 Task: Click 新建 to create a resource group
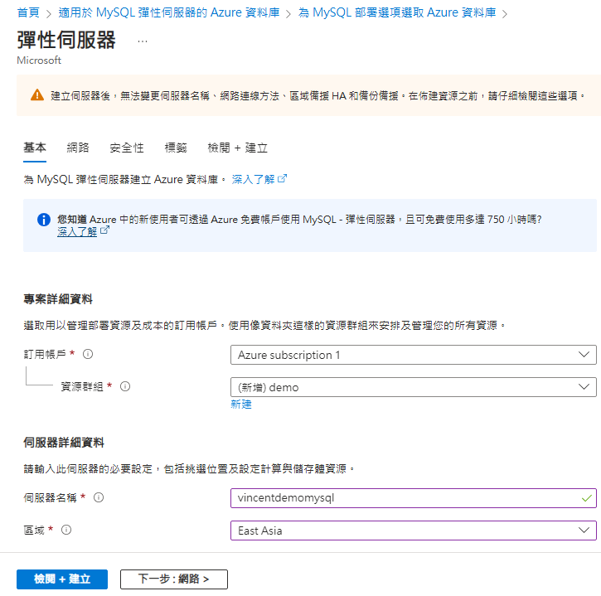241,404
